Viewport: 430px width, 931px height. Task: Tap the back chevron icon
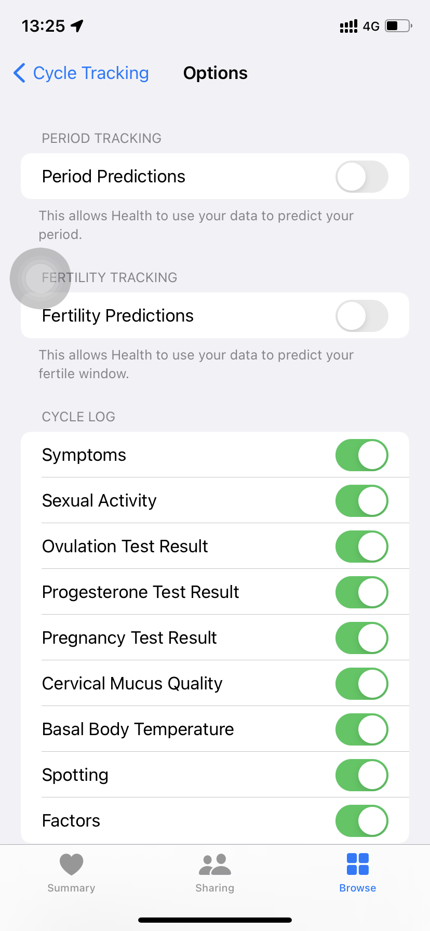pos(20,73)
